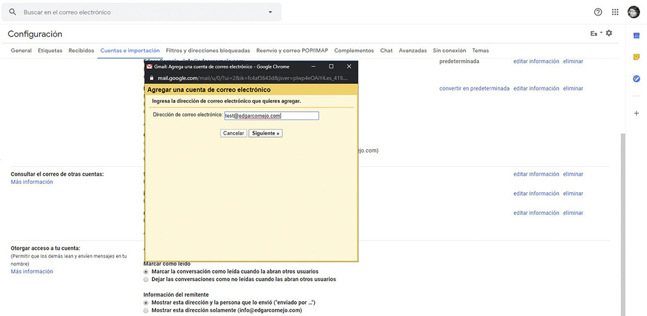The height and width of the screenshot is (316, 647).
Task: Open search options dropdown arrow
Action: (x=270, y=13)
